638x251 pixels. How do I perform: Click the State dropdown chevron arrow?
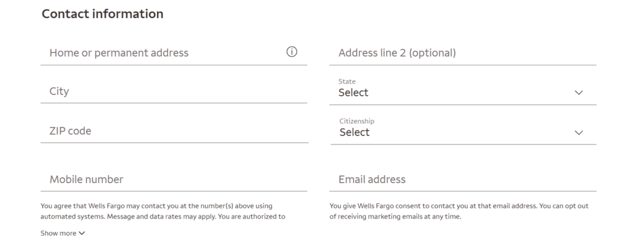(578, 93)
